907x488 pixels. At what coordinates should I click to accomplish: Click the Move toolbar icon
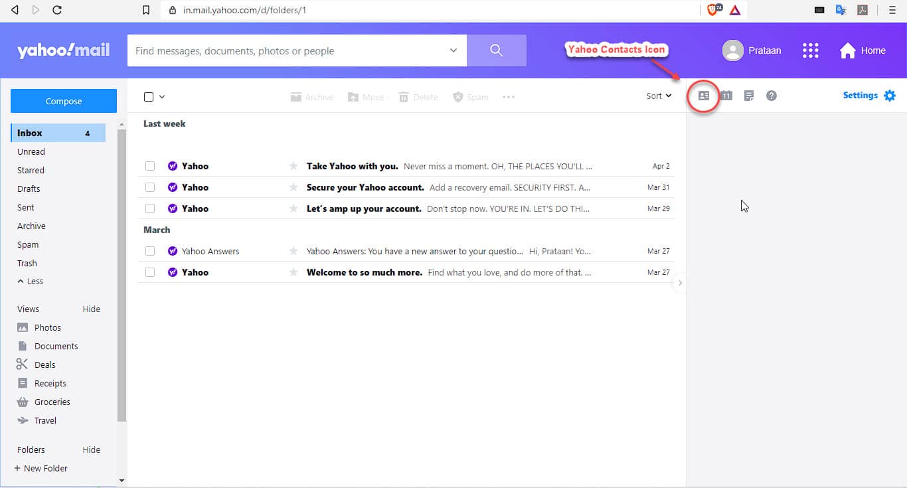pos(353,97)
